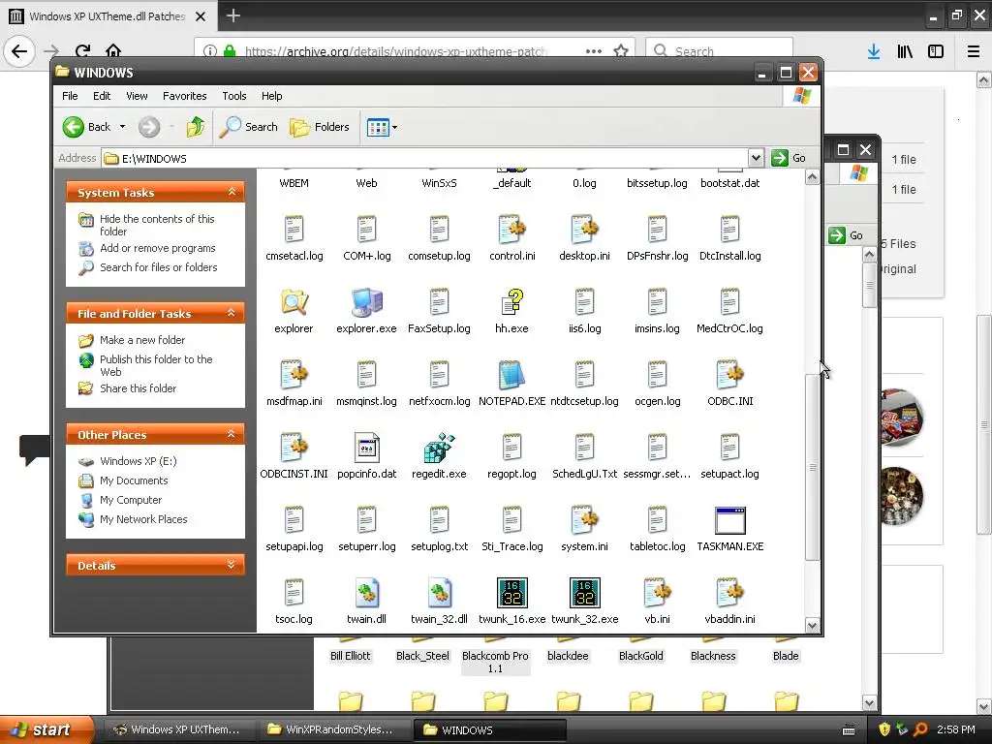Select the cmsetacl.log file icon
This screenshot has height=744, width=992.
294,230
